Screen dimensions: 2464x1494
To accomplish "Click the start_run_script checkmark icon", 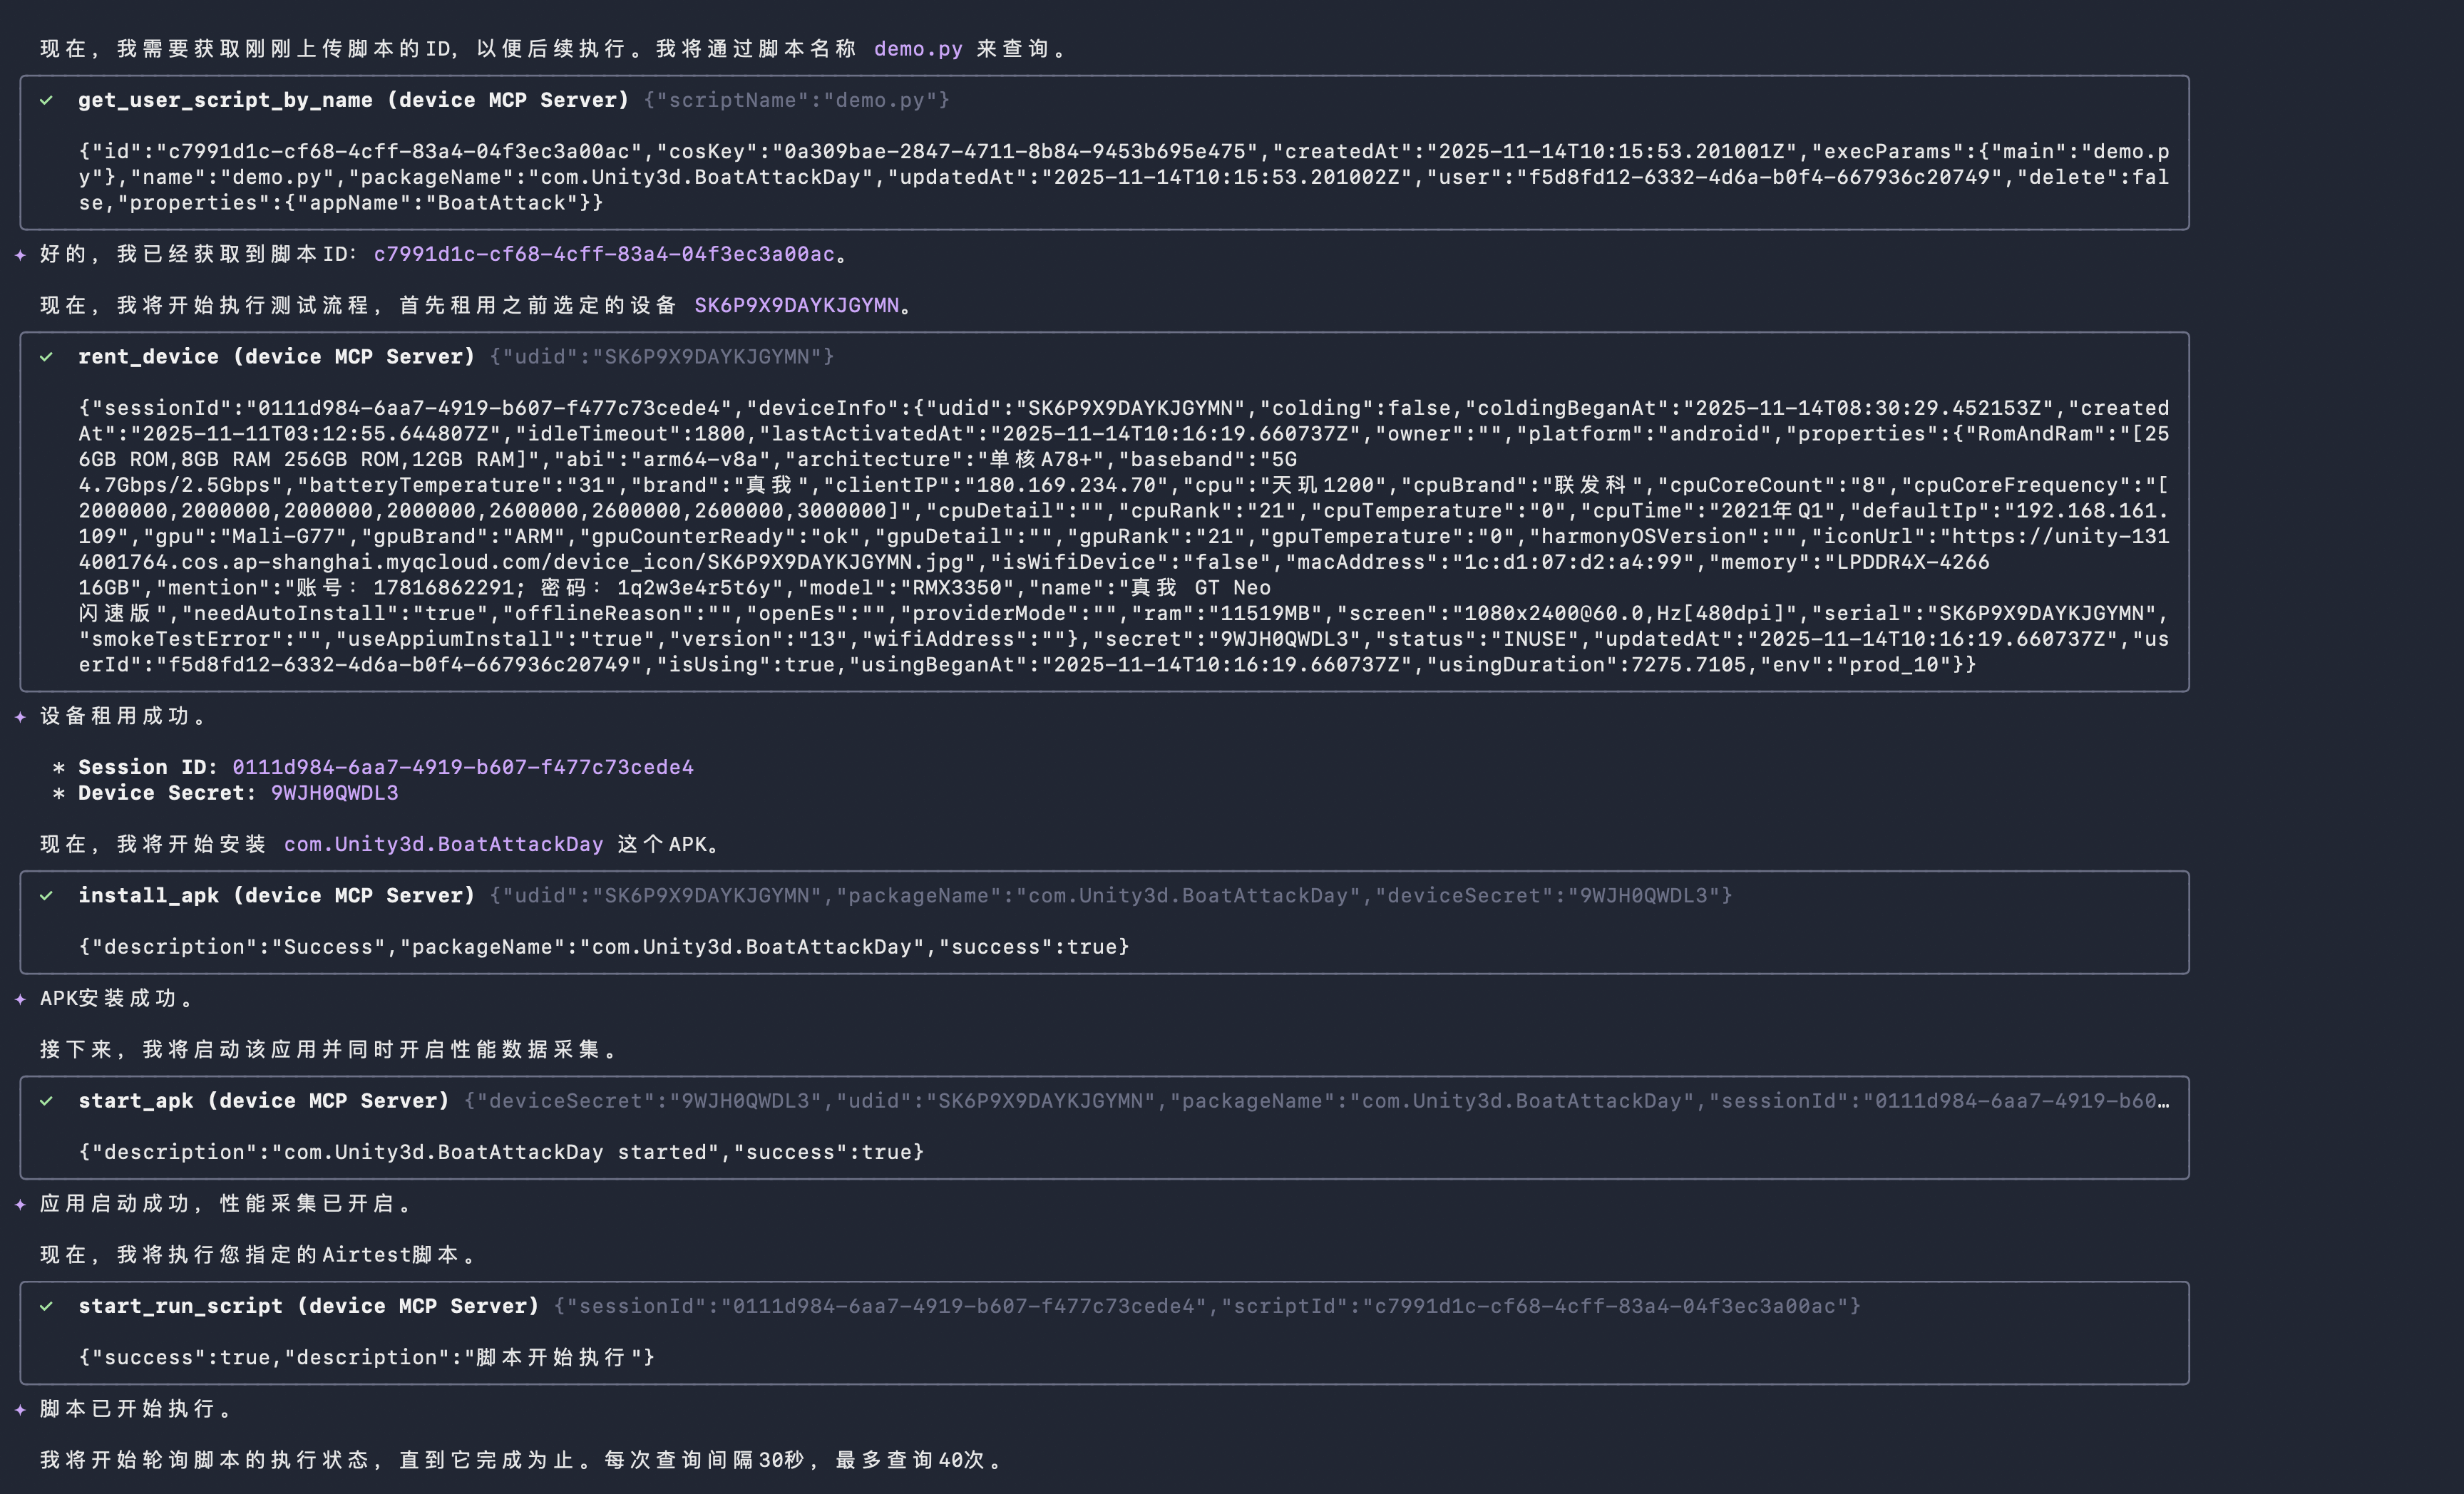I will [x=46, y=1306].
